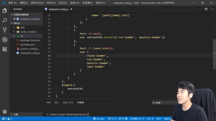Viewport: 216px width, 121px height.
Task: Select the webpack.config.js editor tab
Action: tap(58, 9)
